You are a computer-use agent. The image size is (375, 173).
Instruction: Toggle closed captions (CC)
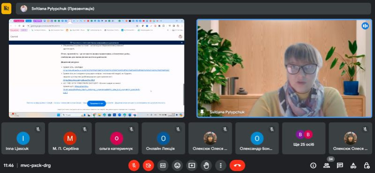[x=163, y=165]
